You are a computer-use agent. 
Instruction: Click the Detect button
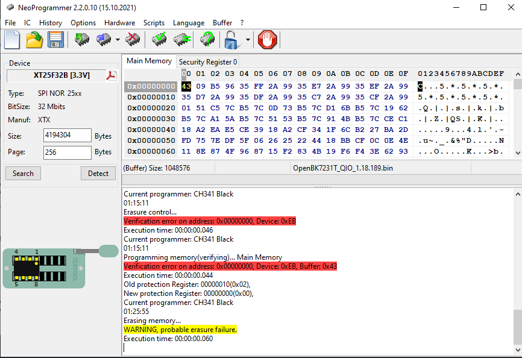point(98,174)
